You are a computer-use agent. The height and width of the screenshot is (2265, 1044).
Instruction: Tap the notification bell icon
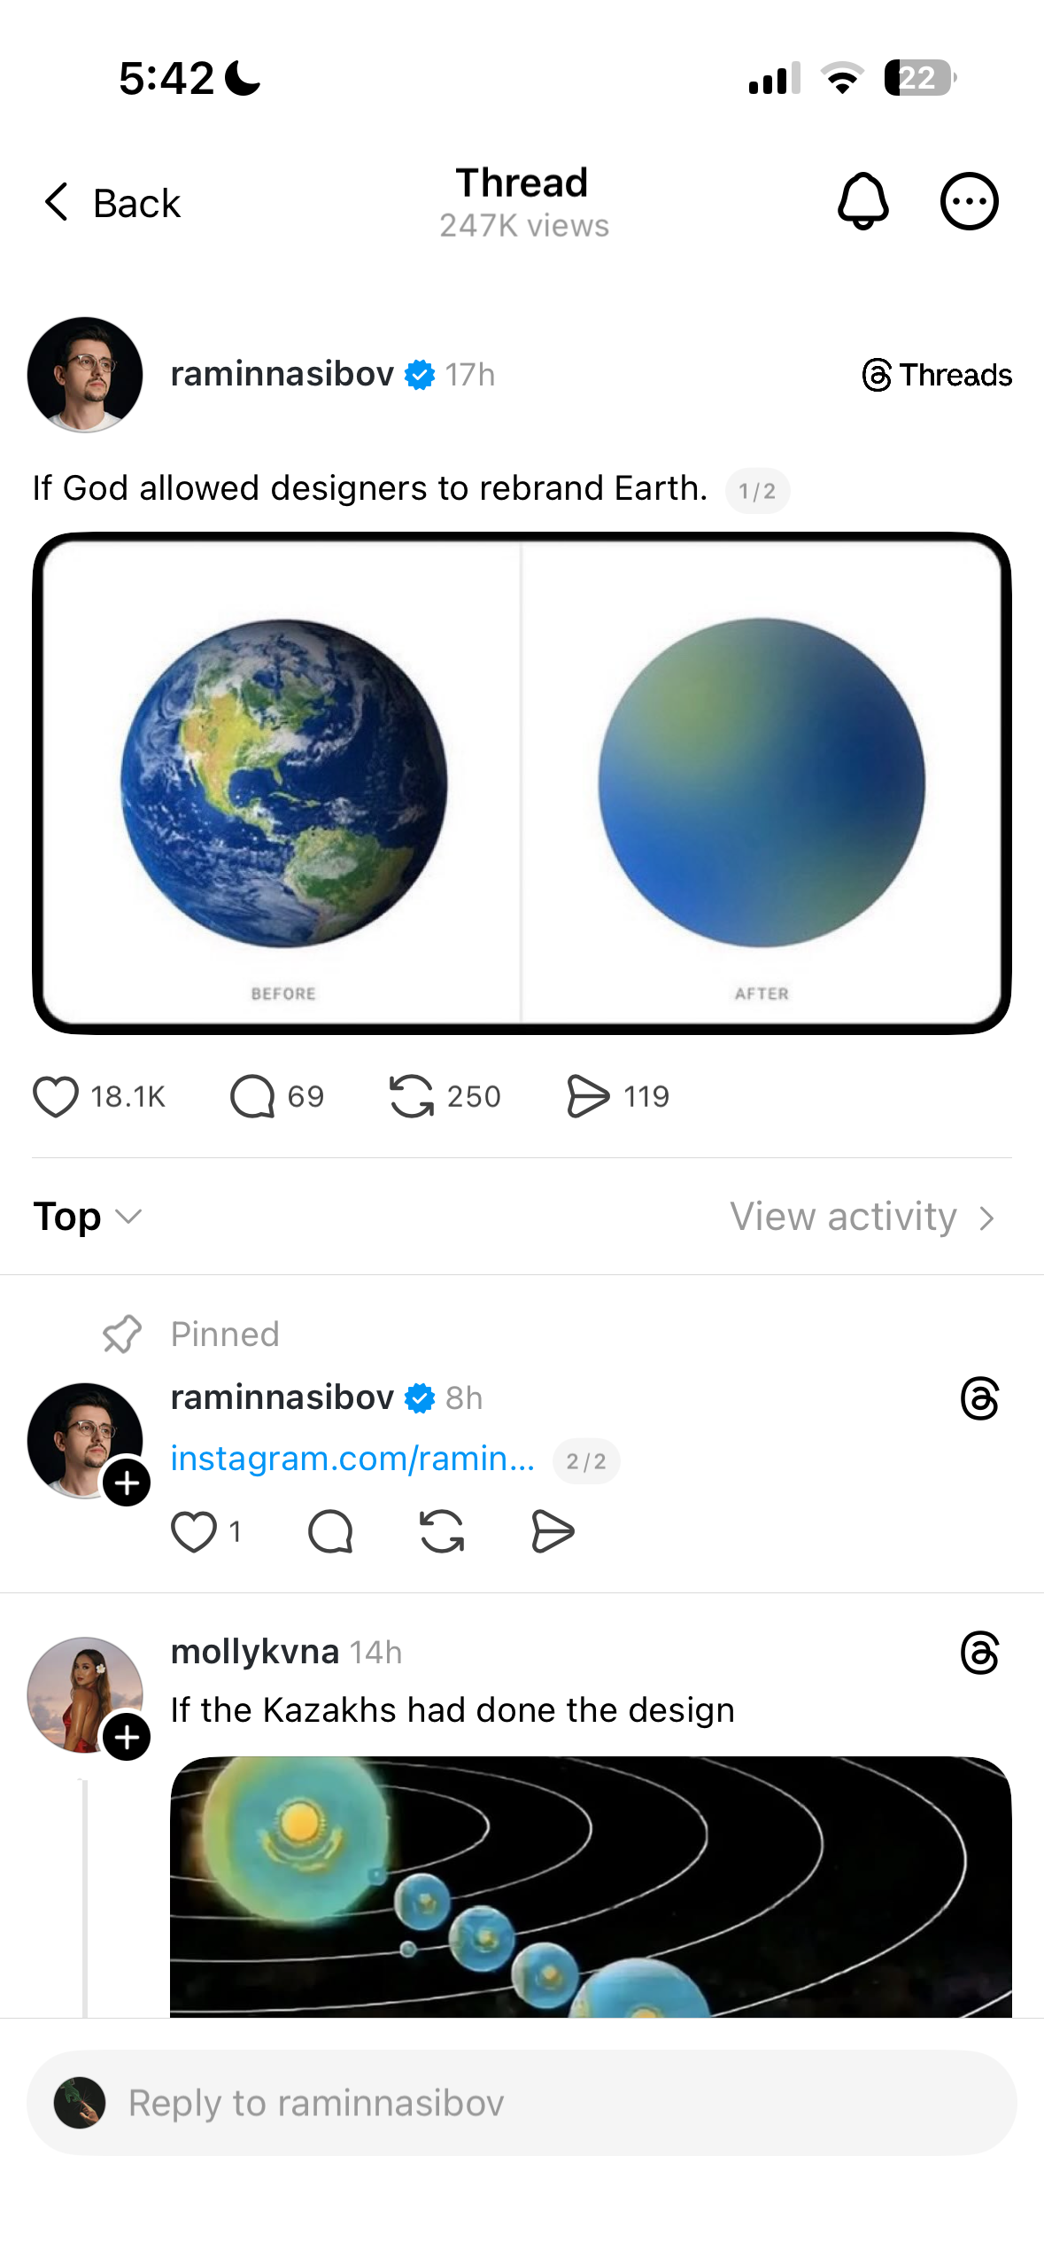(x=862, y=201)
